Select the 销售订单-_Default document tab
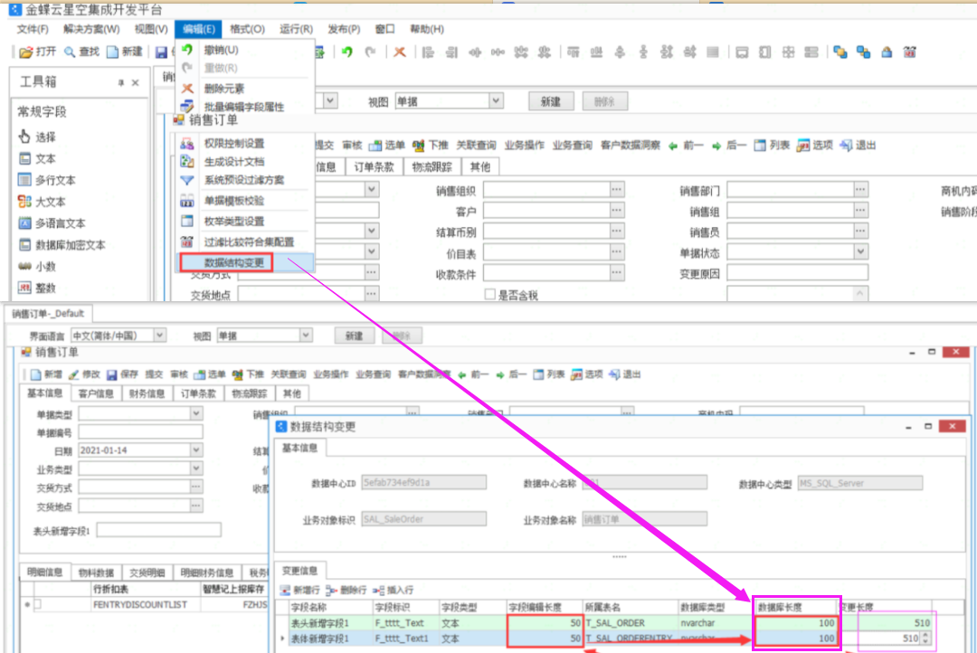This screenshot has height=653, width=977. [47, 314]
